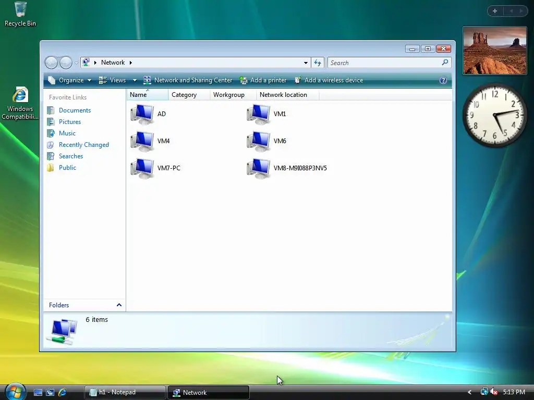
Task: Click the search magnifier icon
Action: [445, 63]
